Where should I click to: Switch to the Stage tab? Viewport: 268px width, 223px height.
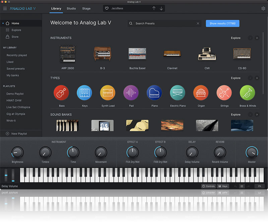[x=86, y=8]
